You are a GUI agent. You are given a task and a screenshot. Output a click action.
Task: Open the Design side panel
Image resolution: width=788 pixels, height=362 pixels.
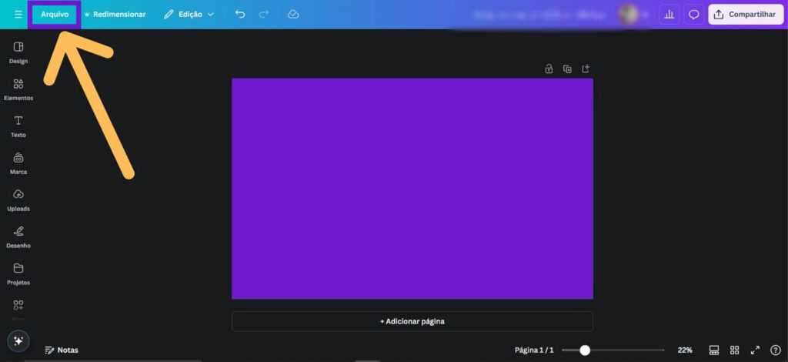click(18, 52)
